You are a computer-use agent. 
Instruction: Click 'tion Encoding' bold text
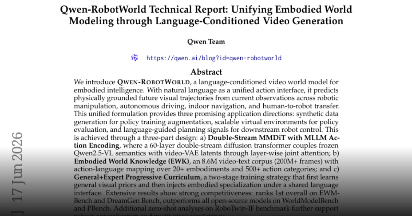point(96,145)
